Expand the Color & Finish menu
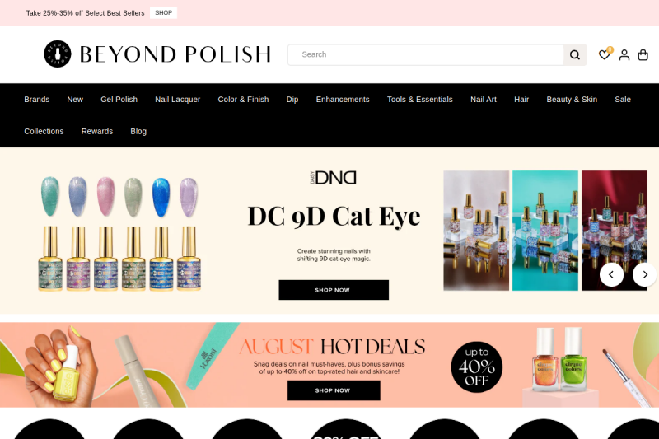The height and width of the screenshot is (439, 659). pos(243,100)
